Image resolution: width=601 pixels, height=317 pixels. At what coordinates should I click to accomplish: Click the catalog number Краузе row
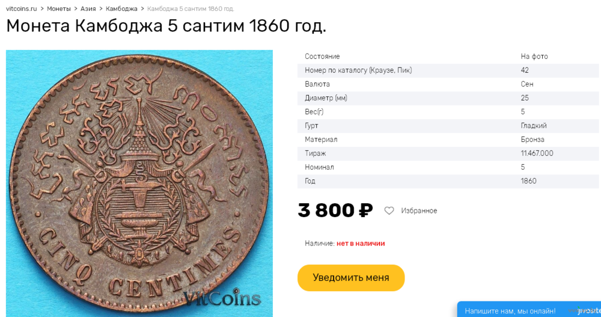pos(448,70)
